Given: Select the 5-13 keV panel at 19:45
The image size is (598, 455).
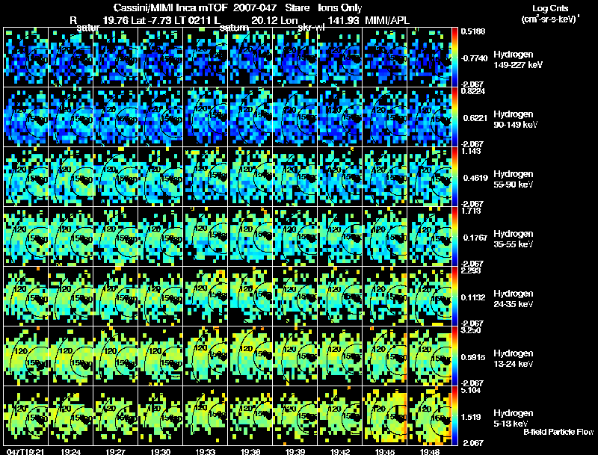Looking at the screenshot, I should [385, 415].
